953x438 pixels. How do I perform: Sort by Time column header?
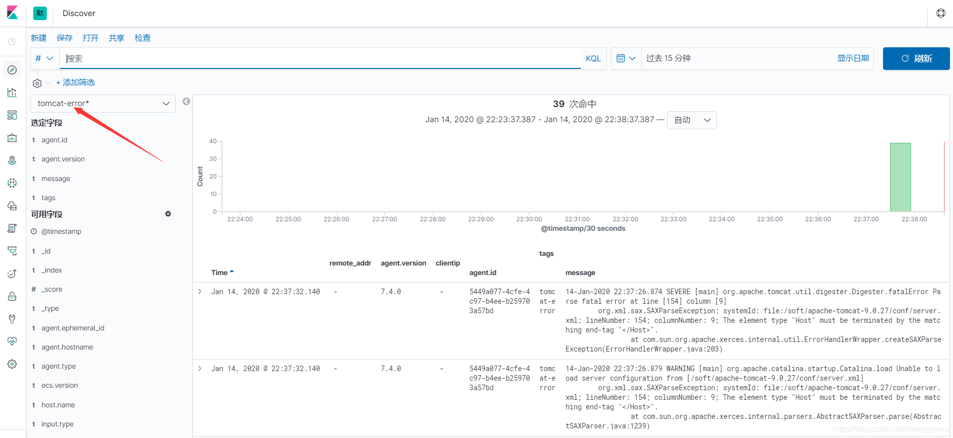tap(223, 273)
